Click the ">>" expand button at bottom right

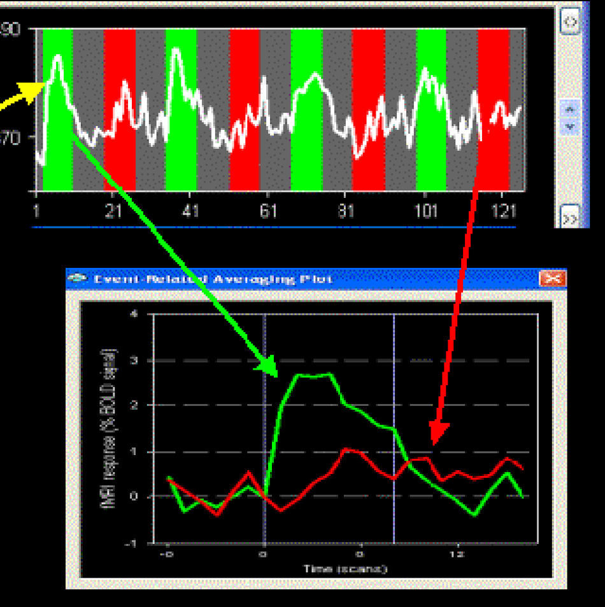[x=570, y=218]
